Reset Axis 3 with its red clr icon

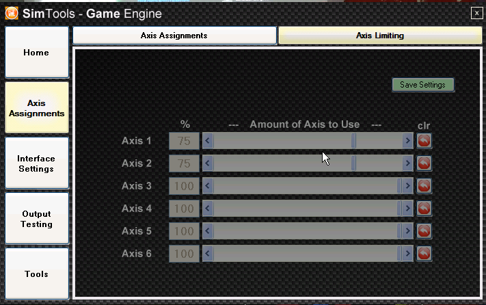pos(424,186)
